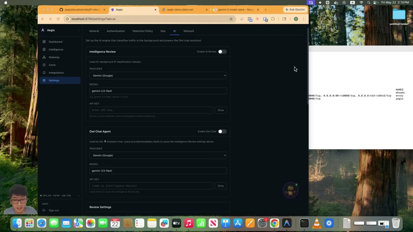Image resolution: width=413 pixels, height=232 pixels.
Task: Switch to the Authentication tab
Action: tap(116, 31)
